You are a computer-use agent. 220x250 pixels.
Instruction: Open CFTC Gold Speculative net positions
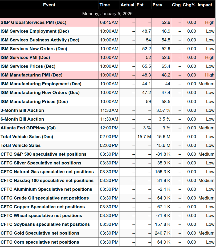coord(40,233)
